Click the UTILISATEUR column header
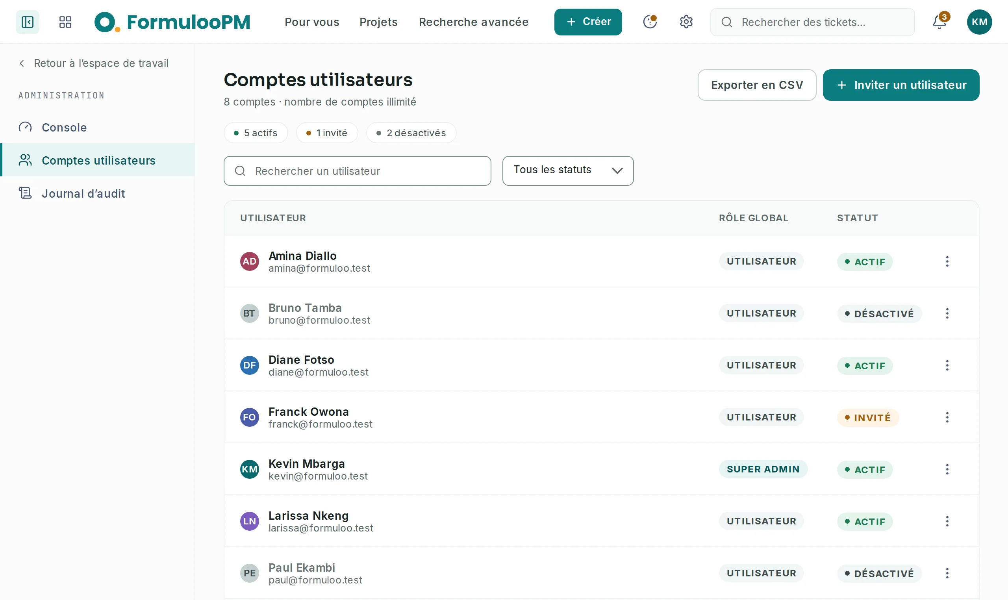Viewport: 1008px width, 600px height. [273, 218]
